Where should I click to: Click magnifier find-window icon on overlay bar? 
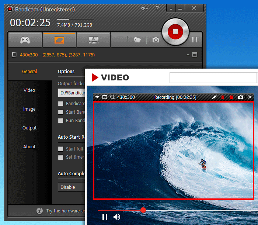[112, 97]
